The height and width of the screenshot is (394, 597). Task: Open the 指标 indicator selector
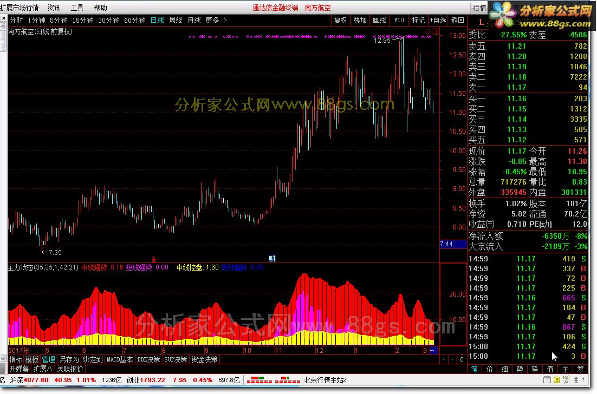(16, 359)
